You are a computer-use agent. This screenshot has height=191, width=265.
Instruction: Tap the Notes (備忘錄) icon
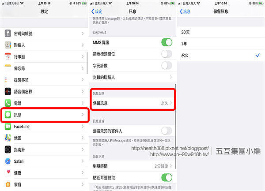coord(8,68)
